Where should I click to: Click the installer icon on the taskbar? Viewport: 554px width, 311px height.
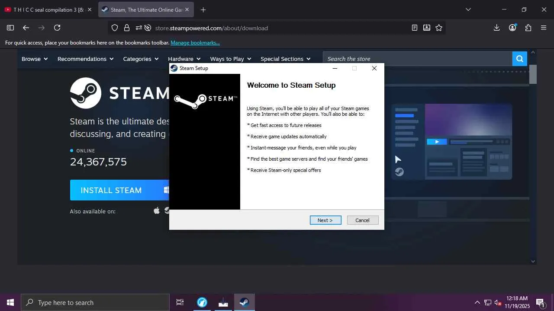pos(223,302)
